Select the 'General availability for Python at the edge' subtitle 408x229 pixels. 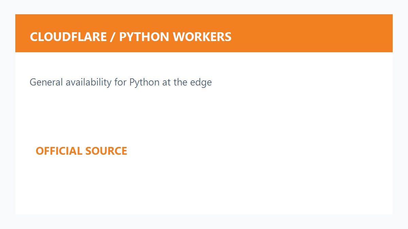121,82
